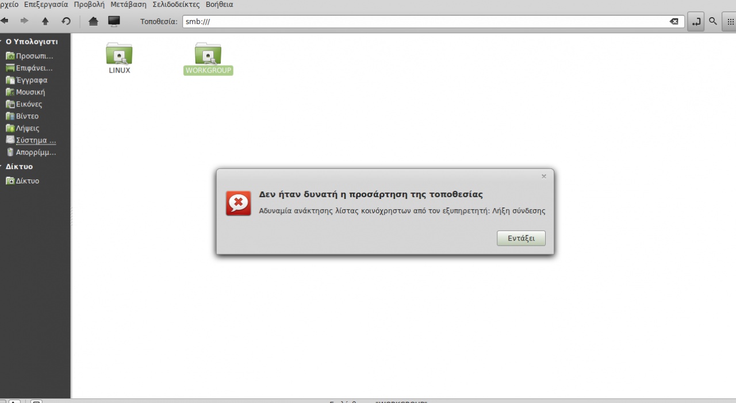Go up to the parent folder with the up arrow
The image size is (736, 403).
tap(45, 21)
